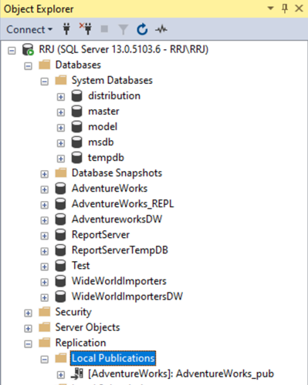
Task: Collapse the System Databases folder
Action: (x=45, y=82)
